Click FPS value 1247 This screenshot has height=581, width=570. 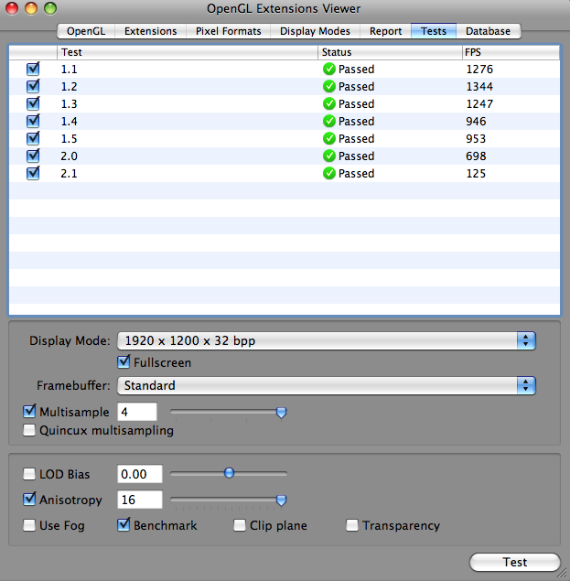(479, 104)
